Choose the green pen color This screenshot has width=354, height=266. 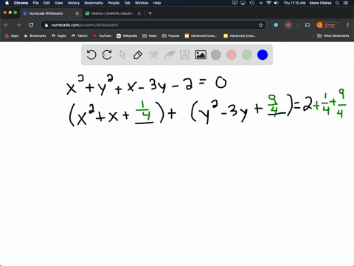247,55
